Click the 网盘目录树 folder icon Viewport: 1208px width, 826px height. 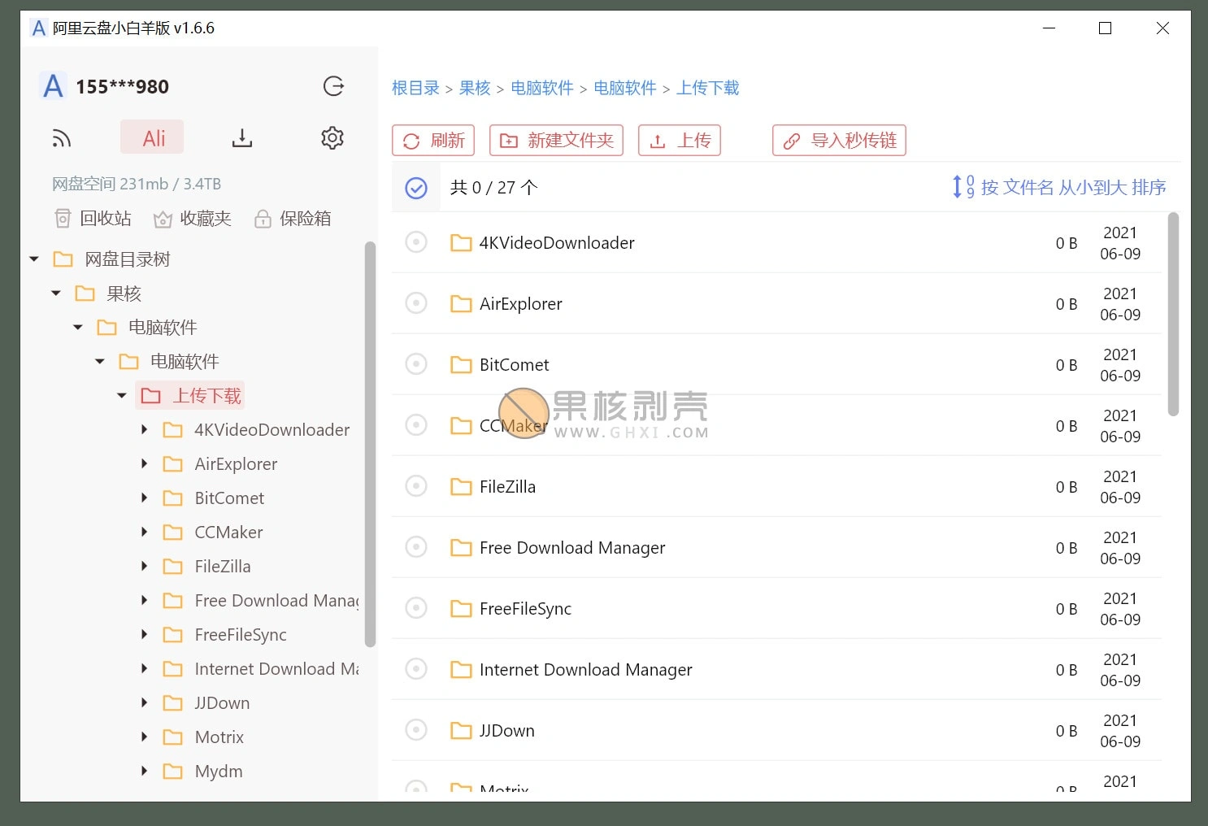click(x=63, y=259)
